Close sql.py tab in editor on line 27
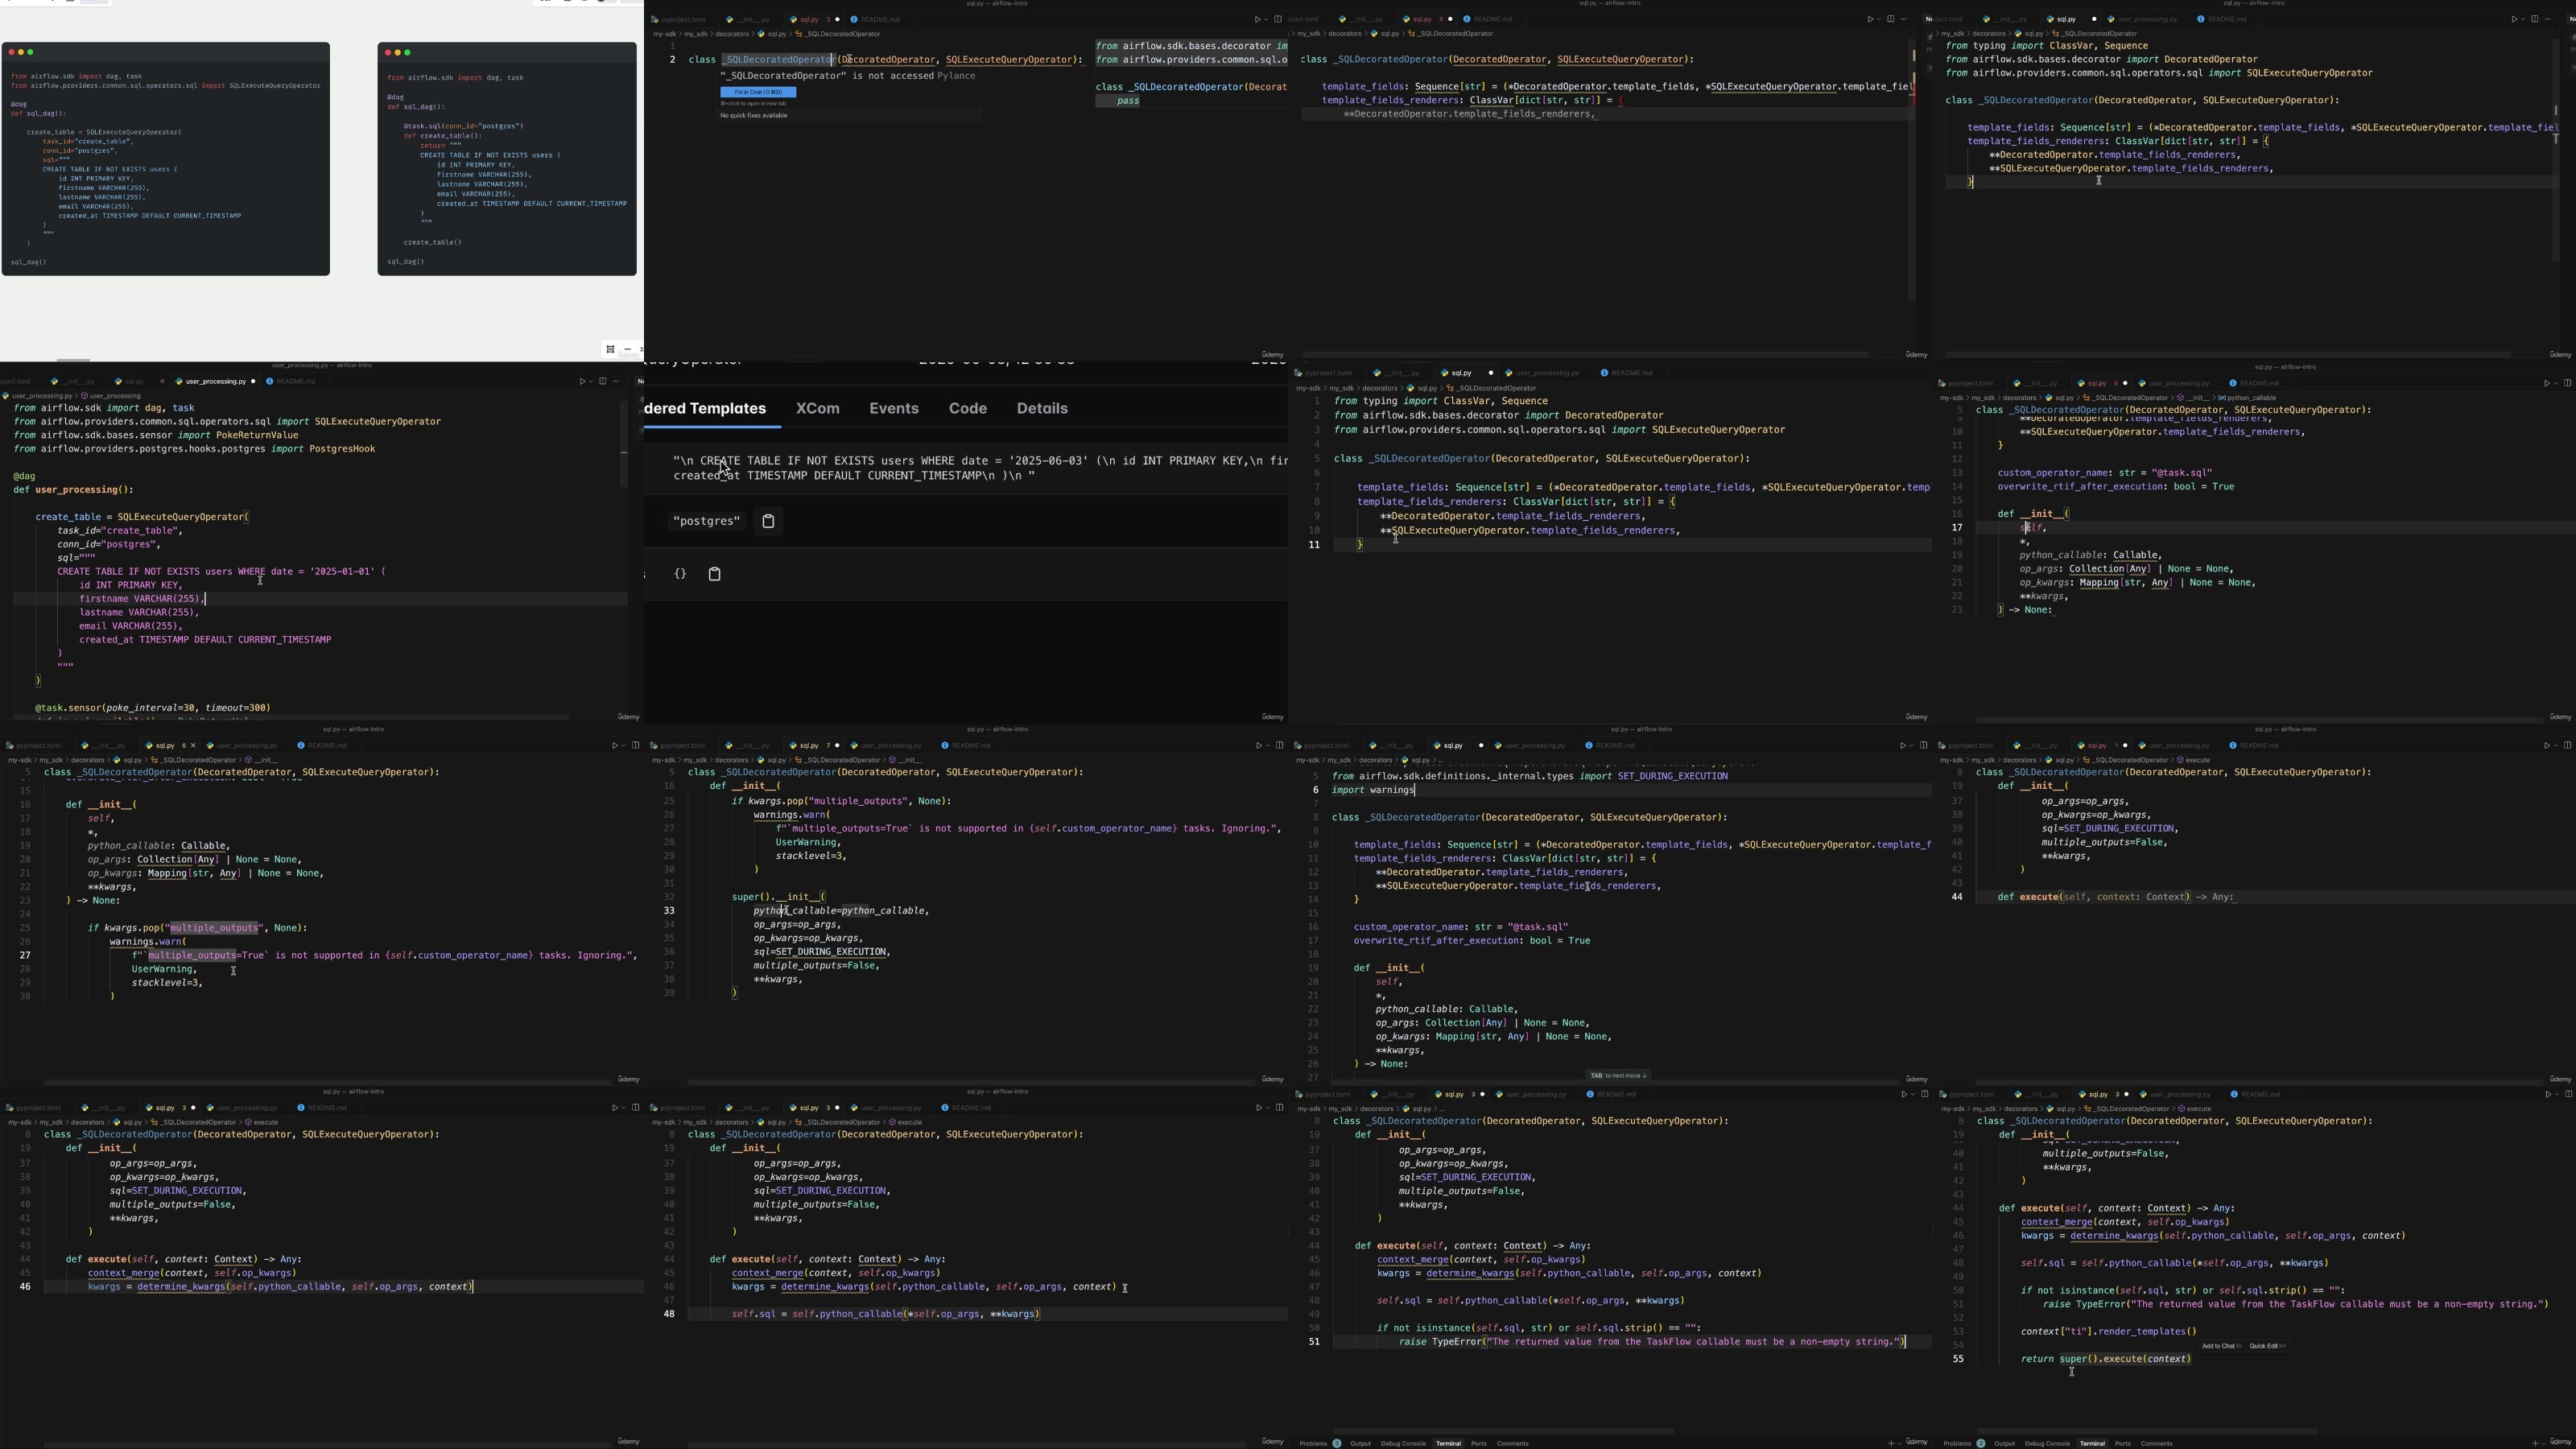 [193, 745]
